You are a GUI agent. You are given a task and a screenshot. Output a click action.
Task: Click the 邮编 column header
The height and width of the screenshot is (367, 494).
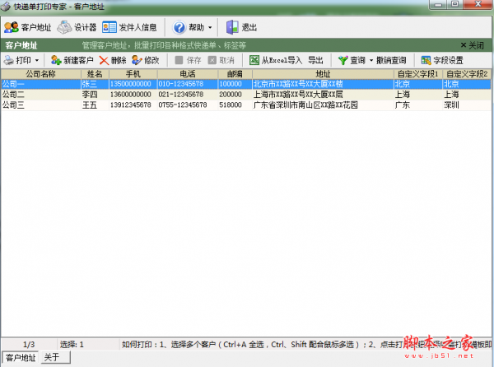(235, 74)
